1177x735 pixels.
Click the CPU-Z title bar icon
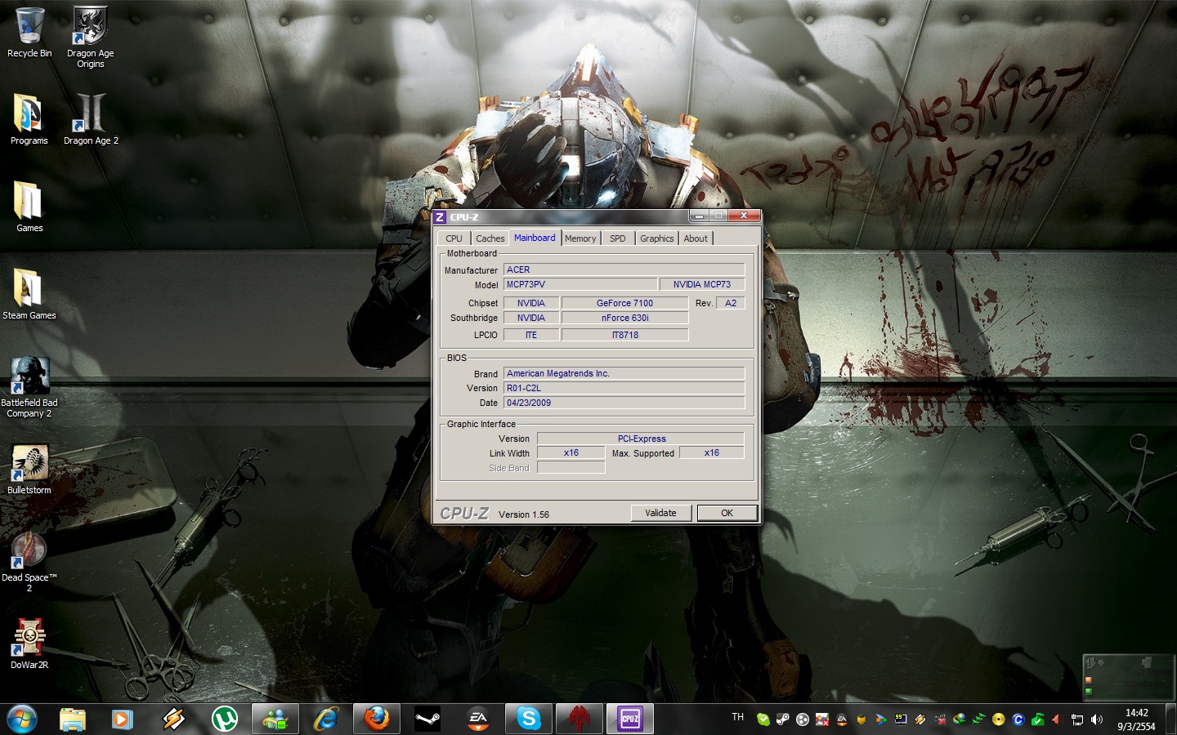tap(440, 217)
